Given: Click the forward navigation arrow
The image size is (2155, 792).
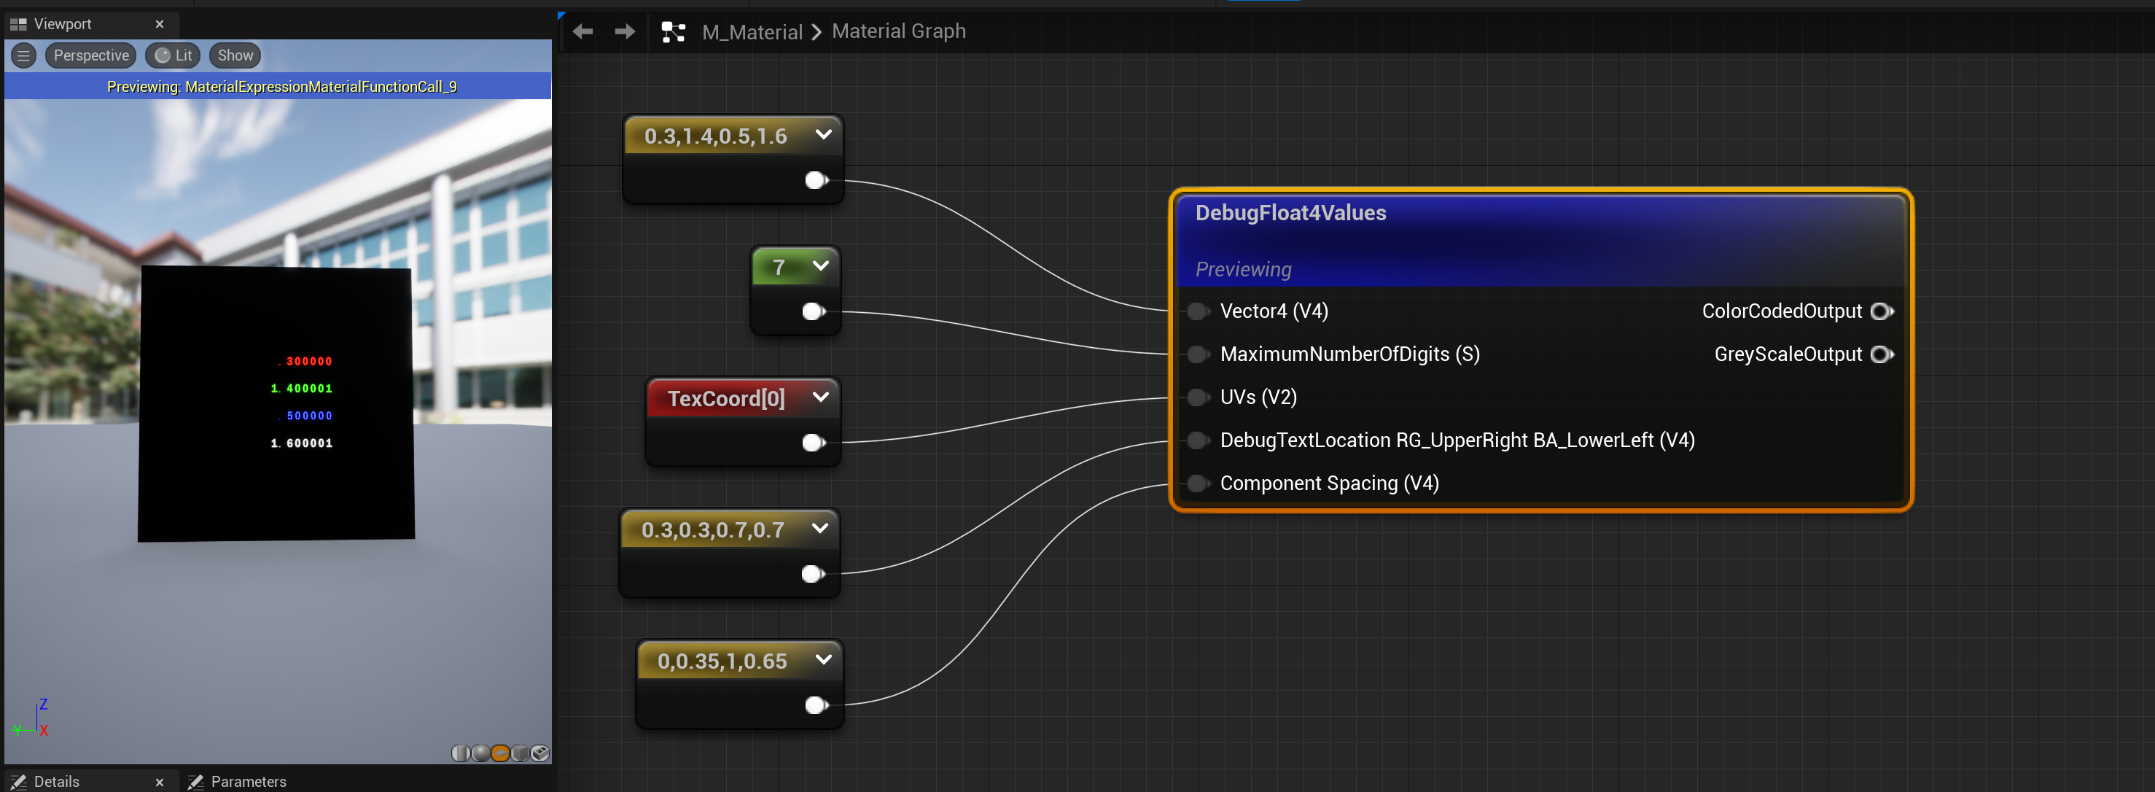Looking at the screenshot, I should pos(624,32).
